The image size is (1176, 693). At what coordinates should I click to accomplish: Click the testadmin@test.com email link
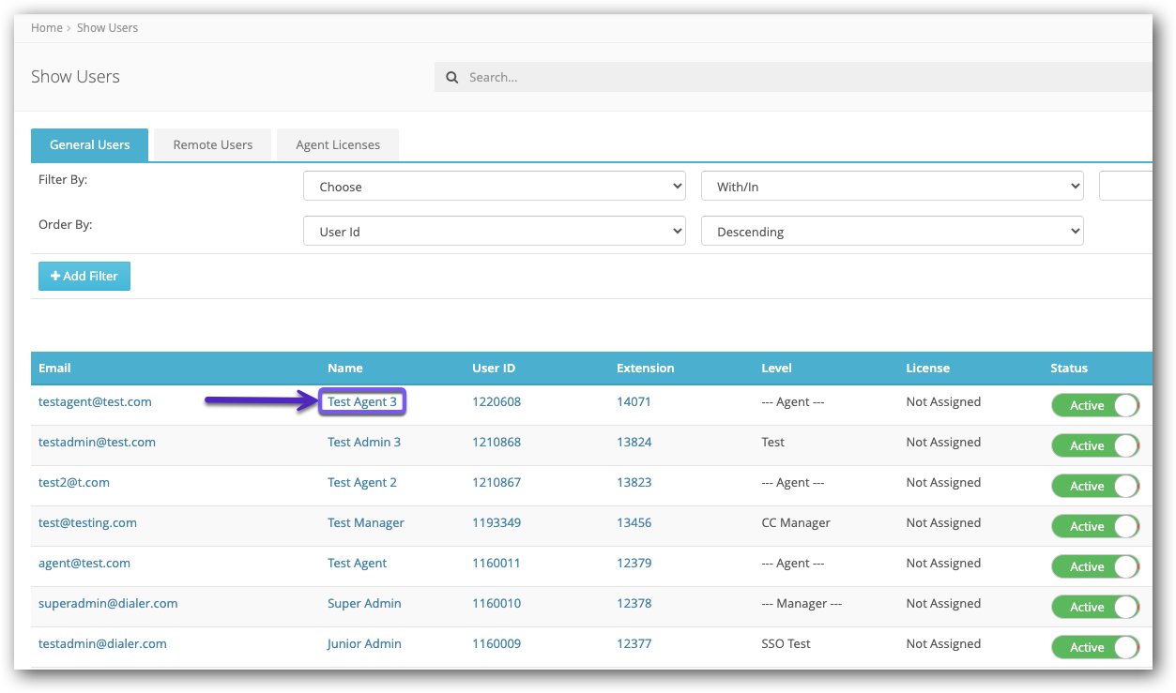tap(97, 443)
